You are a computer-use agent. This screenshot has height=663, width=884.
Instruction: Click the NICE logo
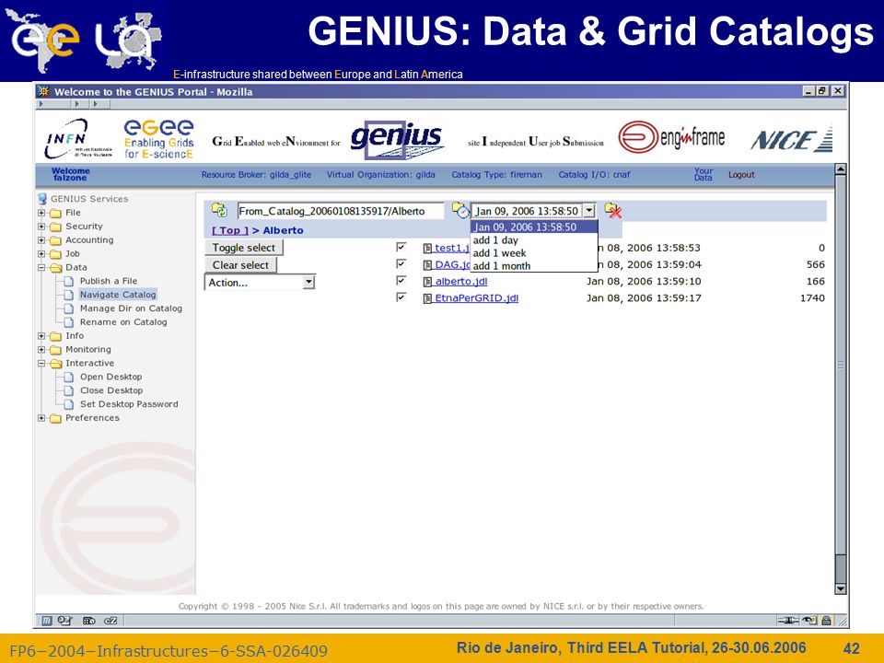click(x=792, y=139)
